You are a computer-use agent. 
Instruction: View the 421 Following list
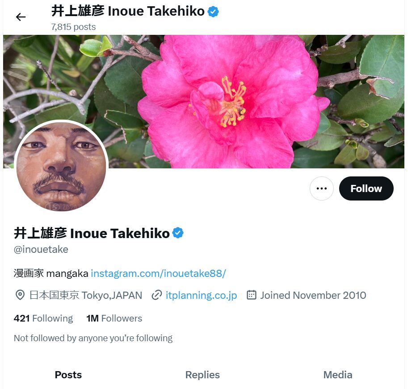pyautogui.click(x=43, y=318)
